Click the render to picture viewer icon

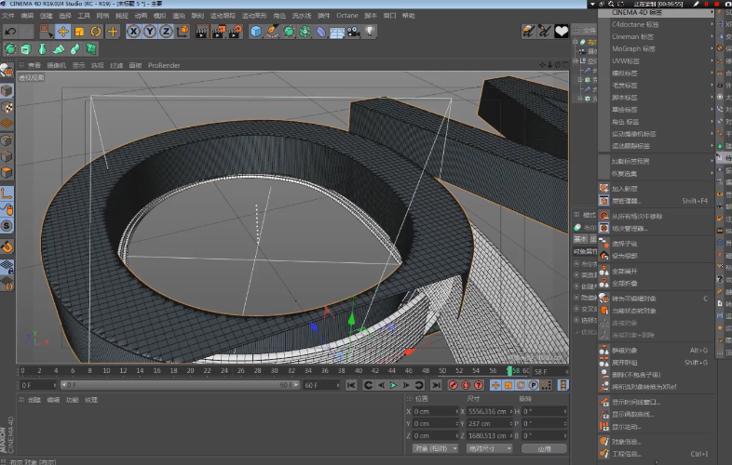pyautogui.click(x=220, y=31)
